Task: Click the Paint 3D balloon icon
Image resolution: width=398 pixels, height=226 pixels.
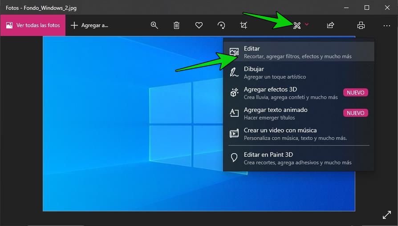Action: click(234, 158)
